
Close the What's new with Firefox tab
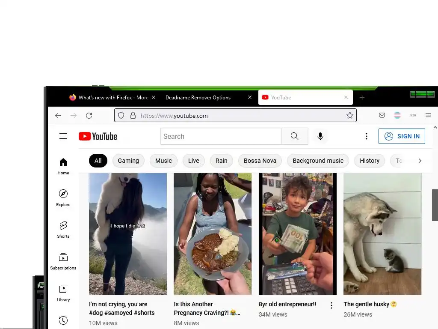tap(154, 97)
